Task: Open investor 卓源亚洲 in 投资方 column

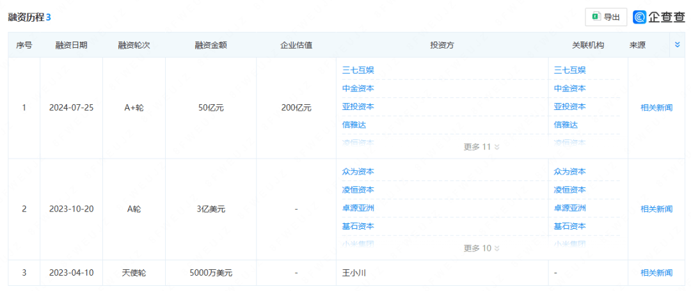Action: click(x=358, y=208)
